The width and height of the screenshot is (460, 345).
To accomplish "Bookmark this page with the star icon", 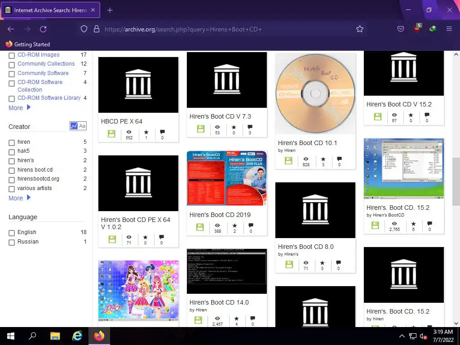I will (360, 29).
